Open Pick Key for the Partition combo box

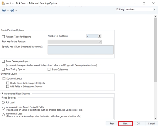(x=75, y=42)
